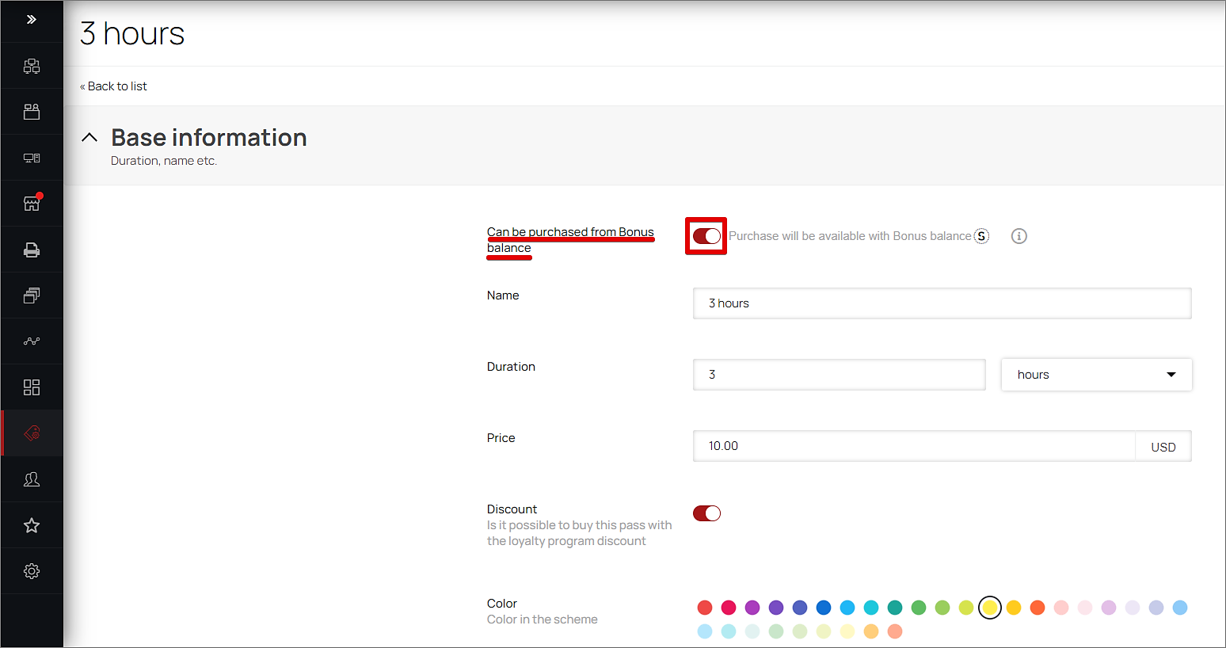Go back via Back to list link
The width and height of the screenshot is (1226, 648).
(113, 86)
